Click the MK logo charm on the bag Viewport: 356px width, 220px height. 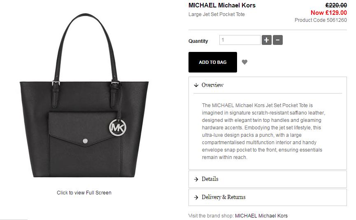(x=118, y=127)
